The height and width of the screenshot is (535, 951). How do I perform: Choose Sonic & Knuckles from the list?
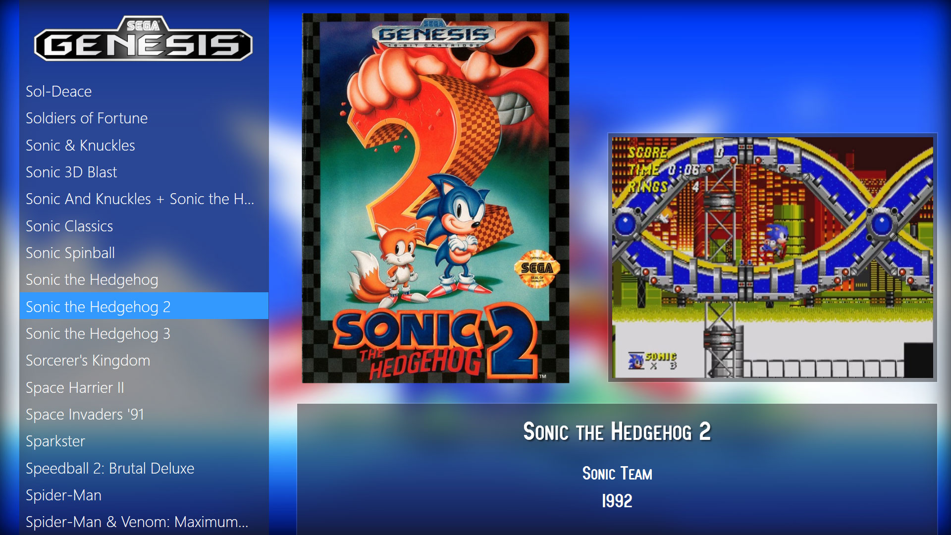click(x=144, y=145)
